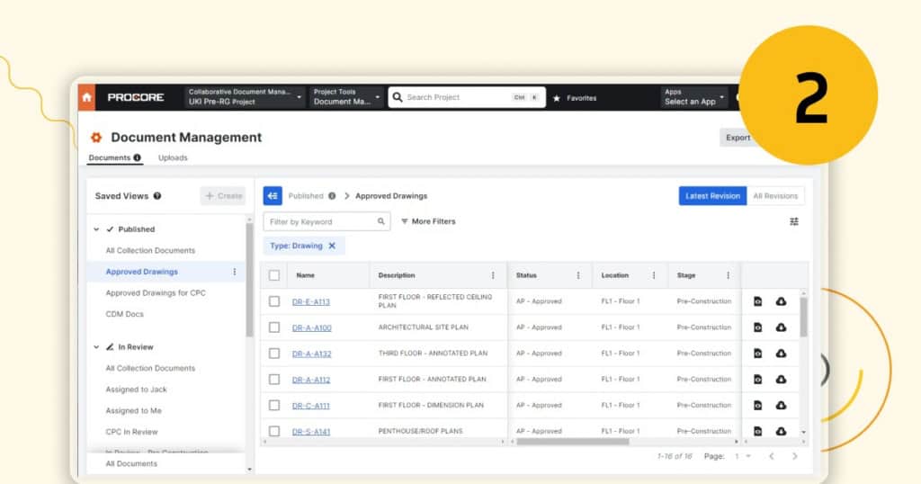Click the Filter by Keyword field

320,221
